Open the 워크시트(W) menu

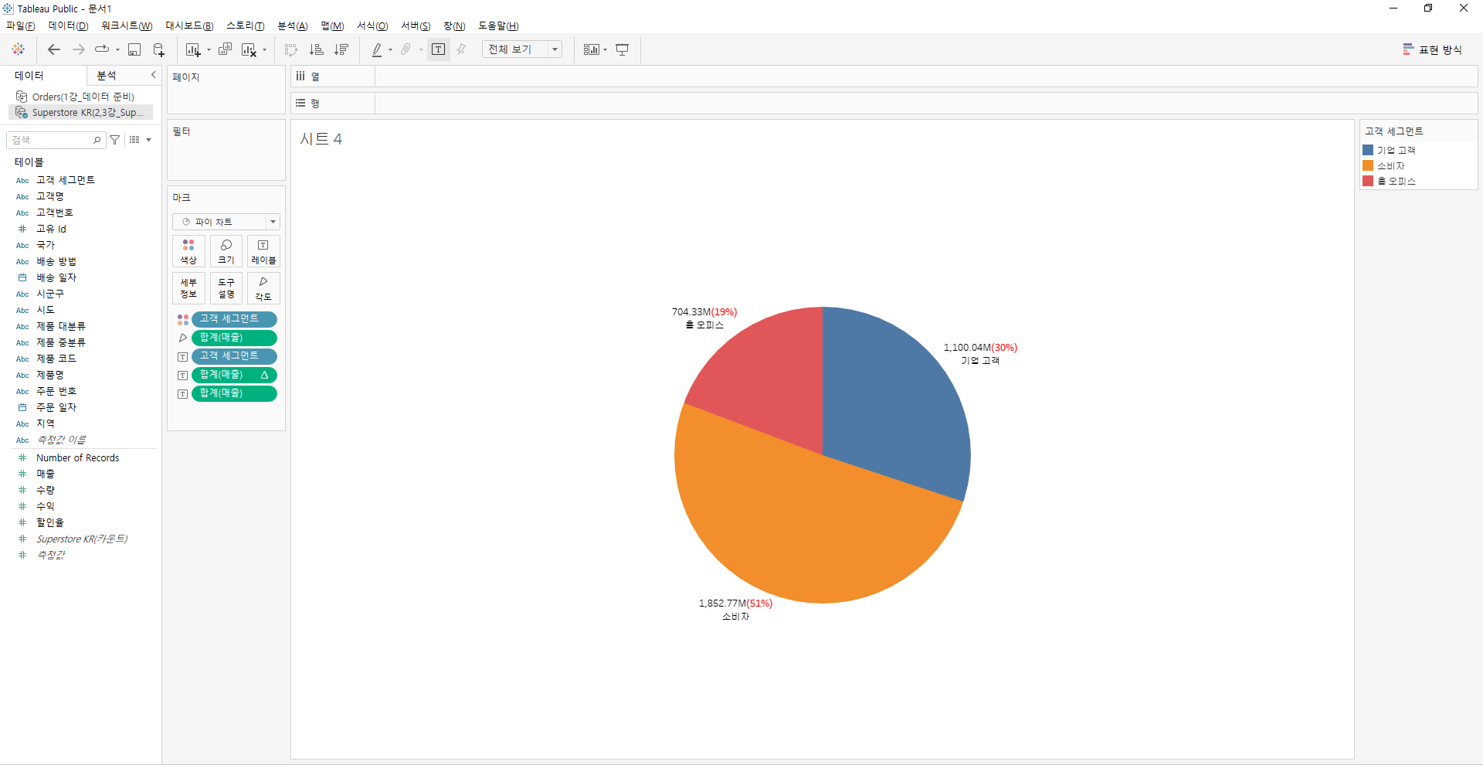pyautogui.click(x=127, y=26)
